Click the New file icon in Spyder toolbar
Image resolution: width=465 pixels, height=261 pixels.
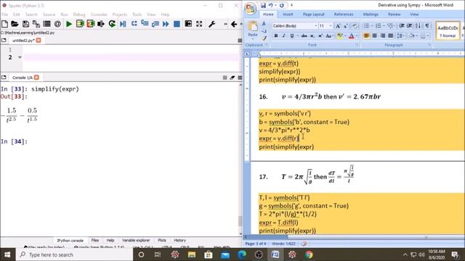coord(5,24)
